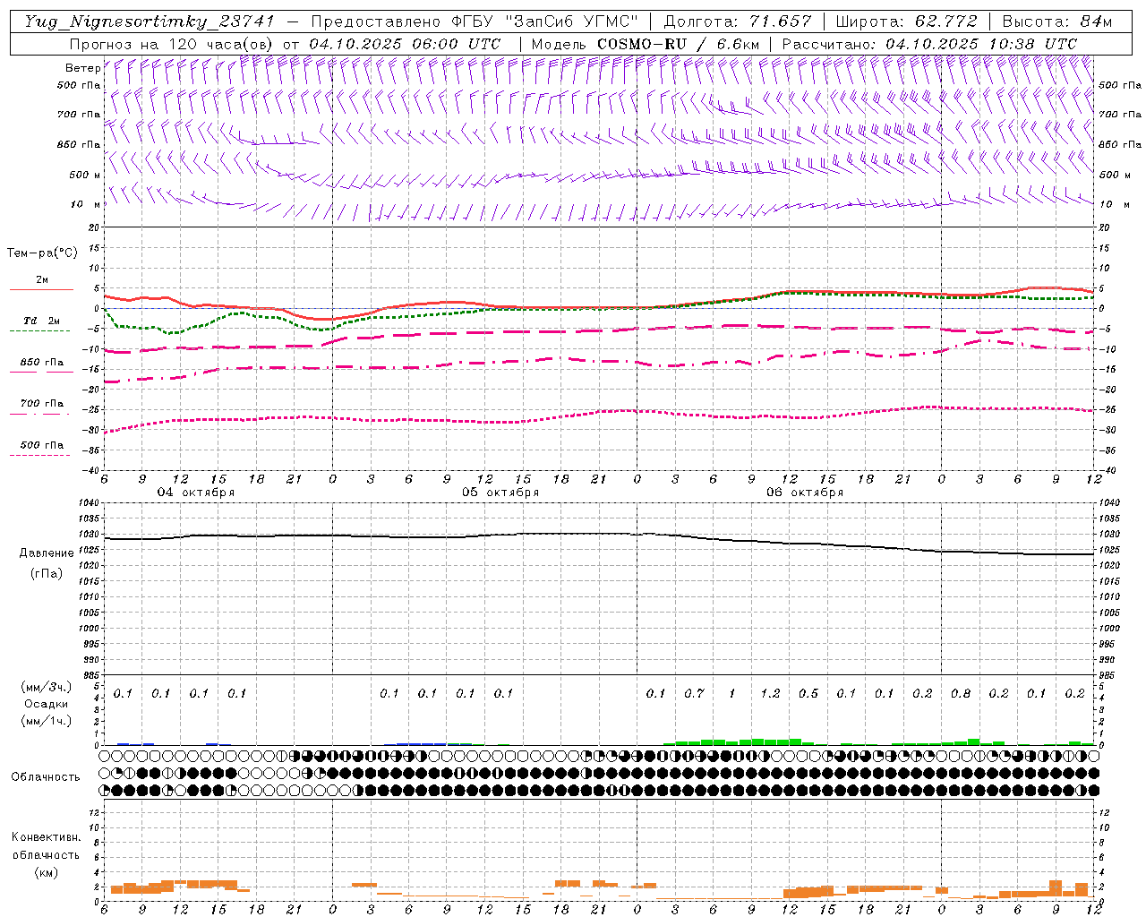The image size is (1146, 917).
Task: Click the 05 октября date label
Action: tap(500, 493)
